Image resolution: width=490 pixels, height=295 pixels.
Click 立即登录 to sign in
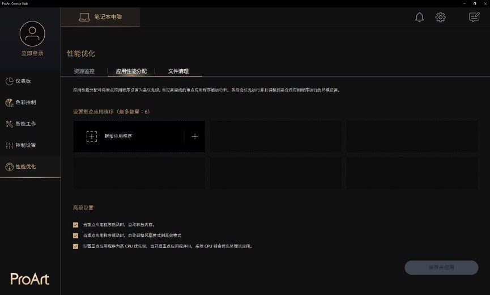tap(32, 53)
